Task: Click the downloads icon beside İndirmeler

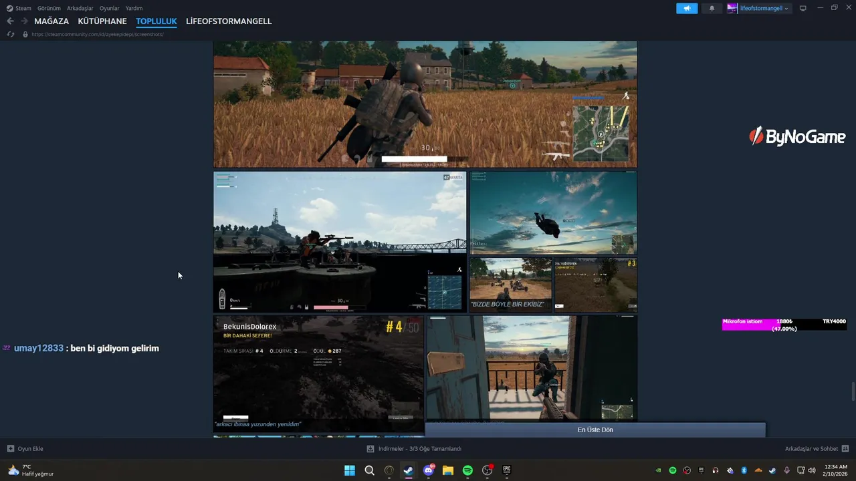Action: [x=370, y=449]
